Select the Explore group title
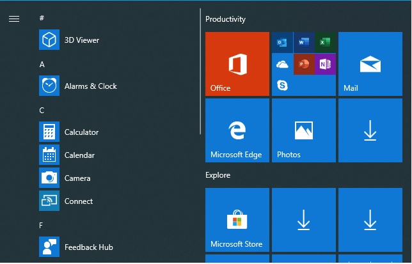 point(218,175)
